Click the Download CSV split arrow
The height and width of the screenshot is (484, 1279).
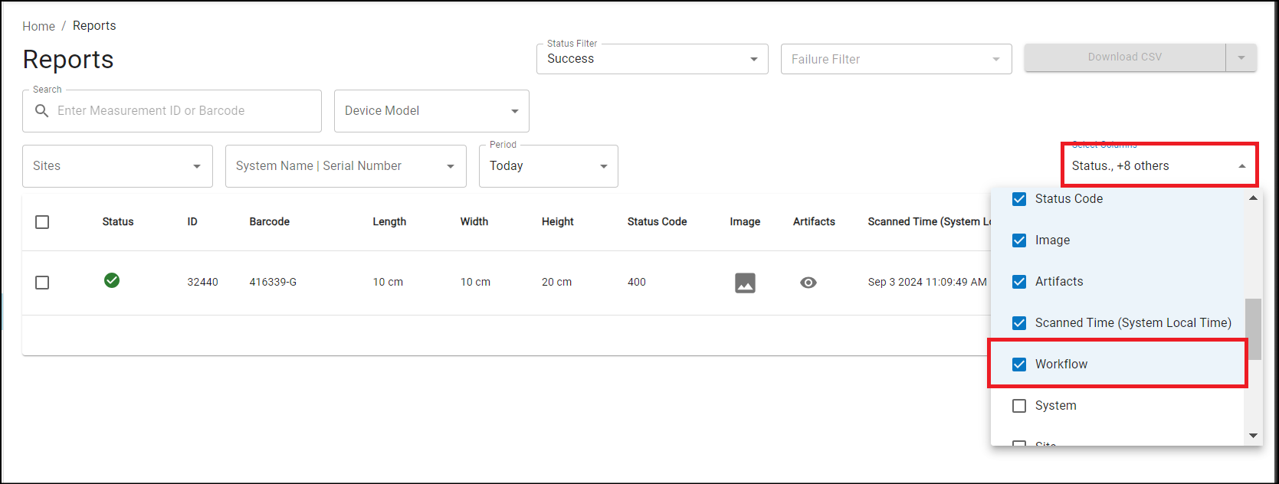pos(1241,57)
